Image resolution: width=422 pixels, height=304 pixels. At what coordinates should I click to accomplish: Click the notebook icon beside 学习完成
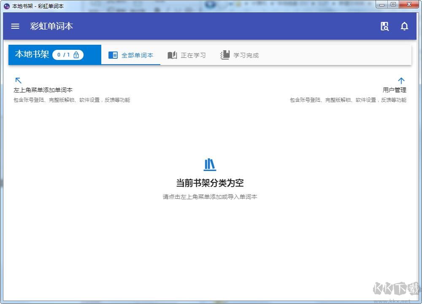[x=225, y=55]
